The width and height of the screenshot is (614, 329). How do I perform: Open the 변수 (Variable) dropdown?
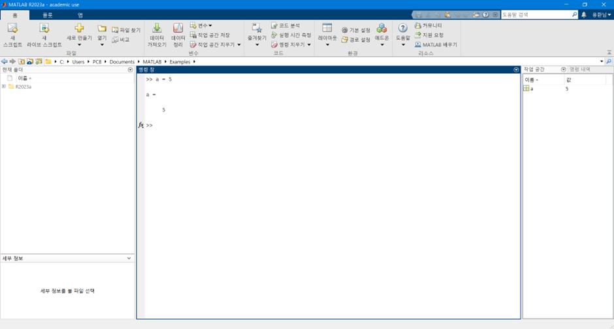201,25
